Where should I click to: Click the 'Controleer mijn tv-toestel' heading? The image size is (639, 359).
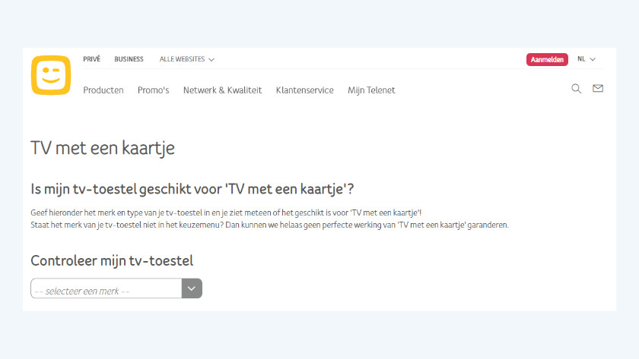click(112, 261)
